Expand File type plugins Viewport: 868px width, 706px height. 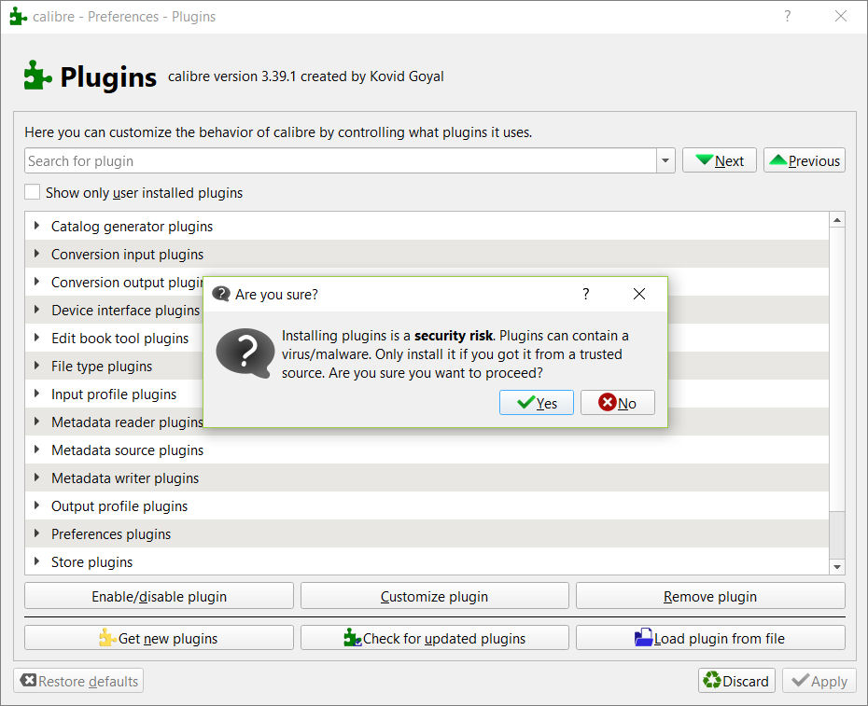[x=36, y=366]
